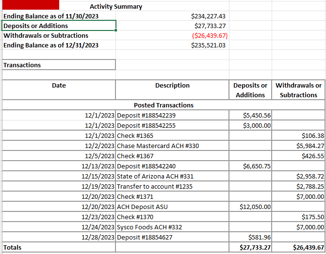The image size is (326, 254).
Task: Select Chase Mastercard ACH #330 cell
Action: click(x=172, y=146)
